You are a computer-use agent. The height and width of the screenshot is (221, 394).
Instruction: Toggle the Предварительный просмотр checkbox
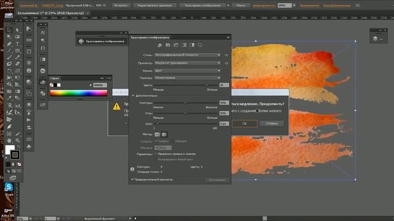132,179
